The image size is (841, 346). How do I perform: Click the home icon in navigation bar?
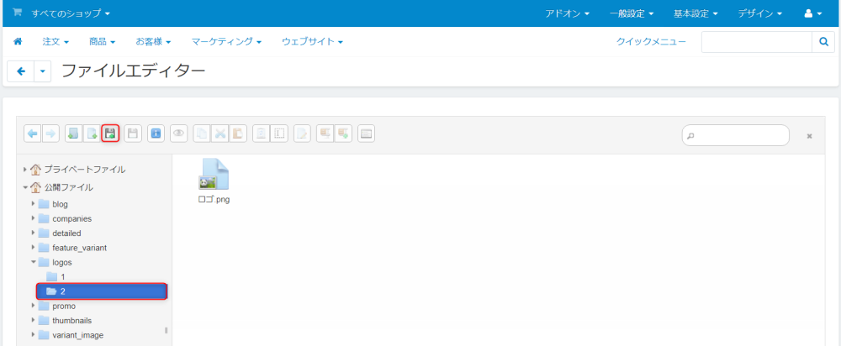click(x=18, y=41)
